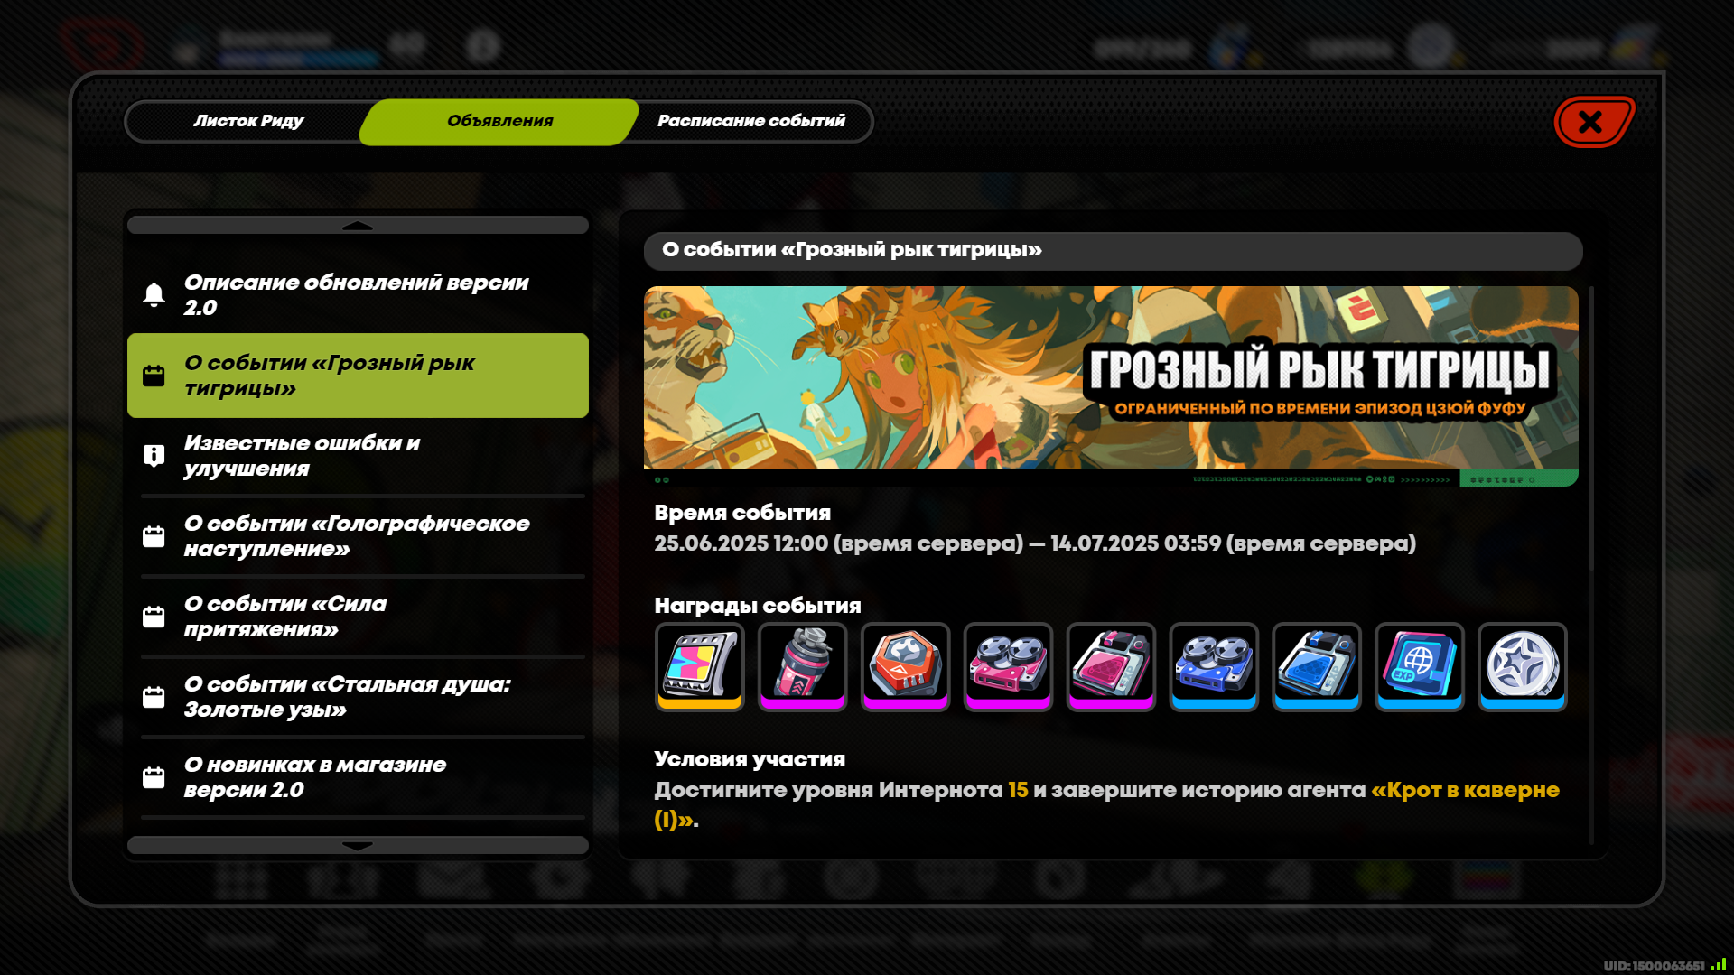This screenshot has height=975, width=1734.
Task: Expand the list with the lower arrow bar
Action: coord(358,845)
